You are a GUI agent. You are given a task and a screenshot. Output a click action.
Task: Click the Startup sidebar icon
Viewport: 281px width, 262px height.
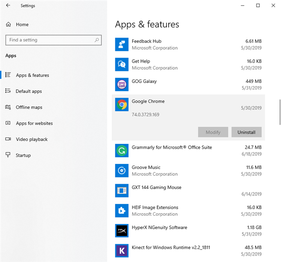point(8,155)
